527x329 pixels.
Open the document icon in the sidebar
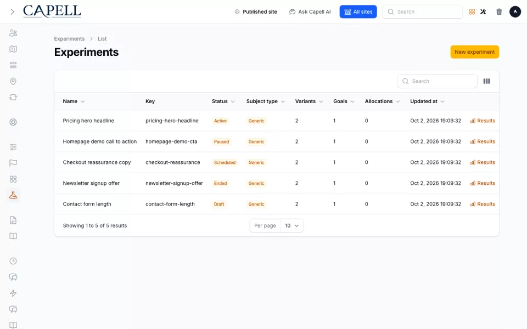coord(13,220)
